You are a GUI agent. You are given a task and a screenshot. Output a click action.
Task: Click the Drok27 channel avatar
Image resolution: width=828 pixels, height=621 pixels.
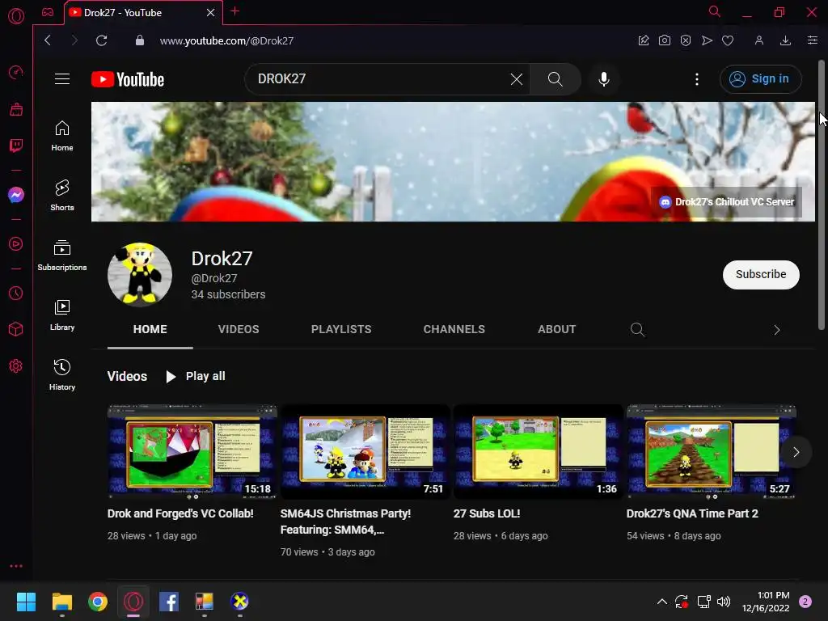tap(139, 275)
